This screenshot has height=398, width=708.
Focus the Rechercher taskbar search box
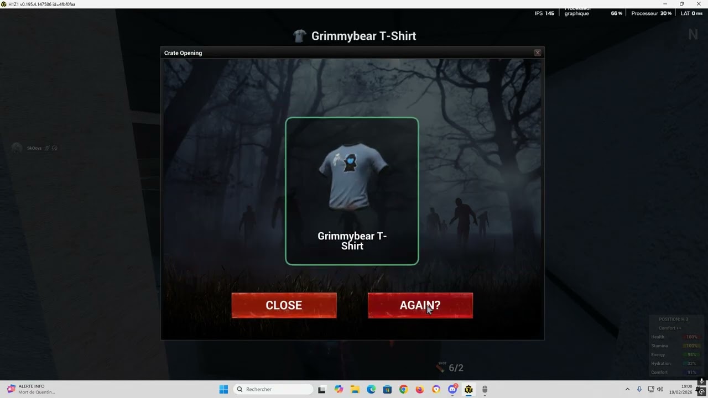click(273, 389)
